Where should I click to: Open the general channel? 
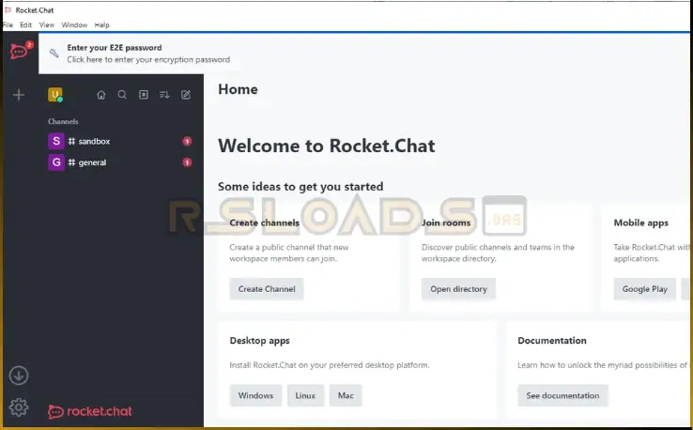119,162
